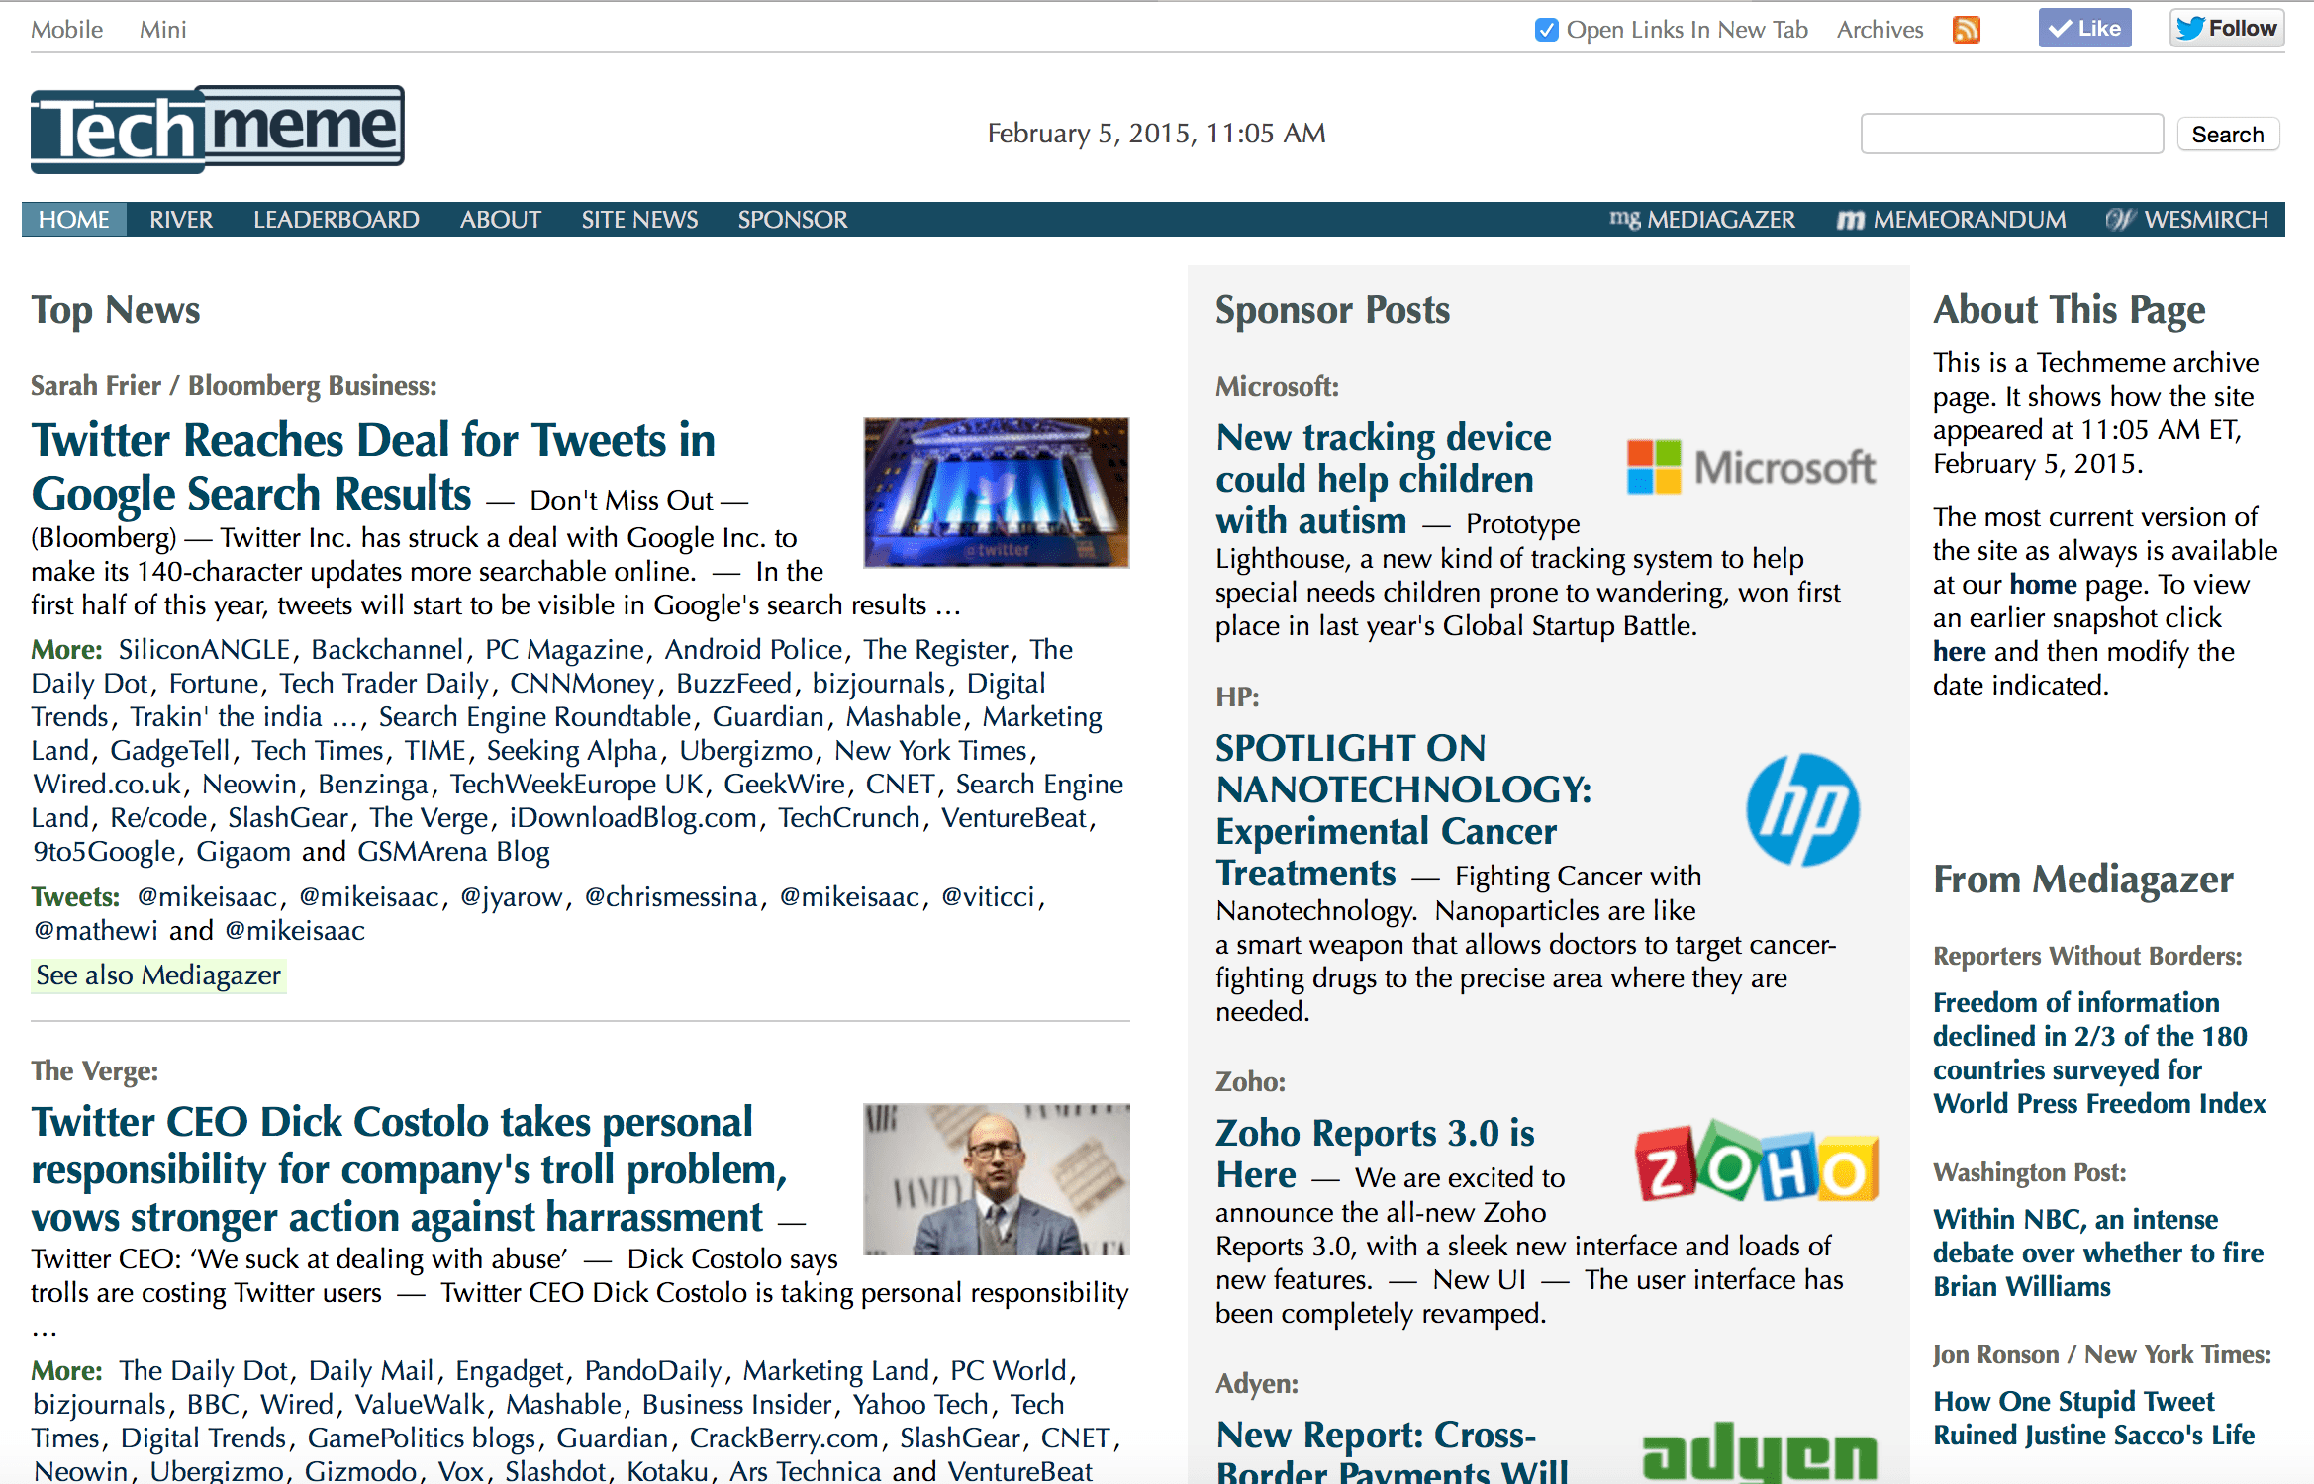The image size is (2314, 1484).
Task: Click the Microsoft sponsor logo
Action: [x=1751, y=468]
